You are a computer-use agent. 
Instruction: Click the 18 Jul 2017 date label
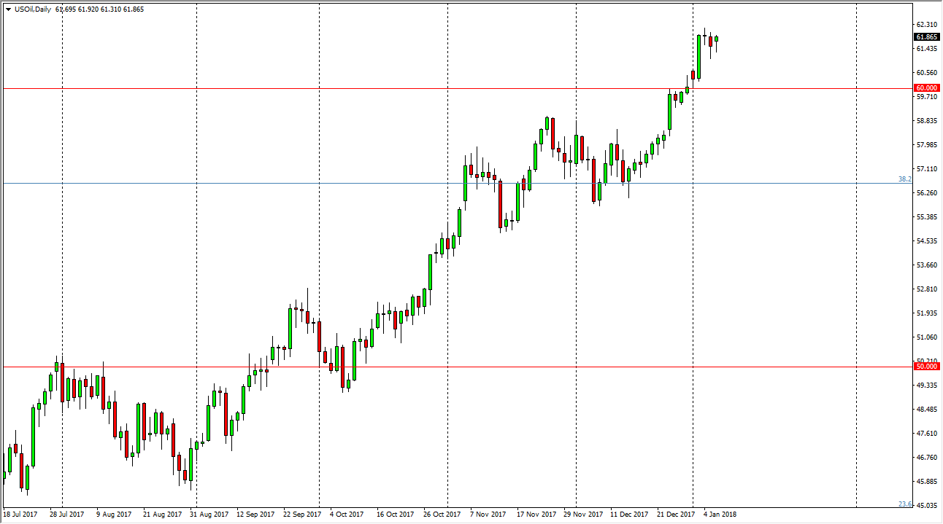pos(20,515)
